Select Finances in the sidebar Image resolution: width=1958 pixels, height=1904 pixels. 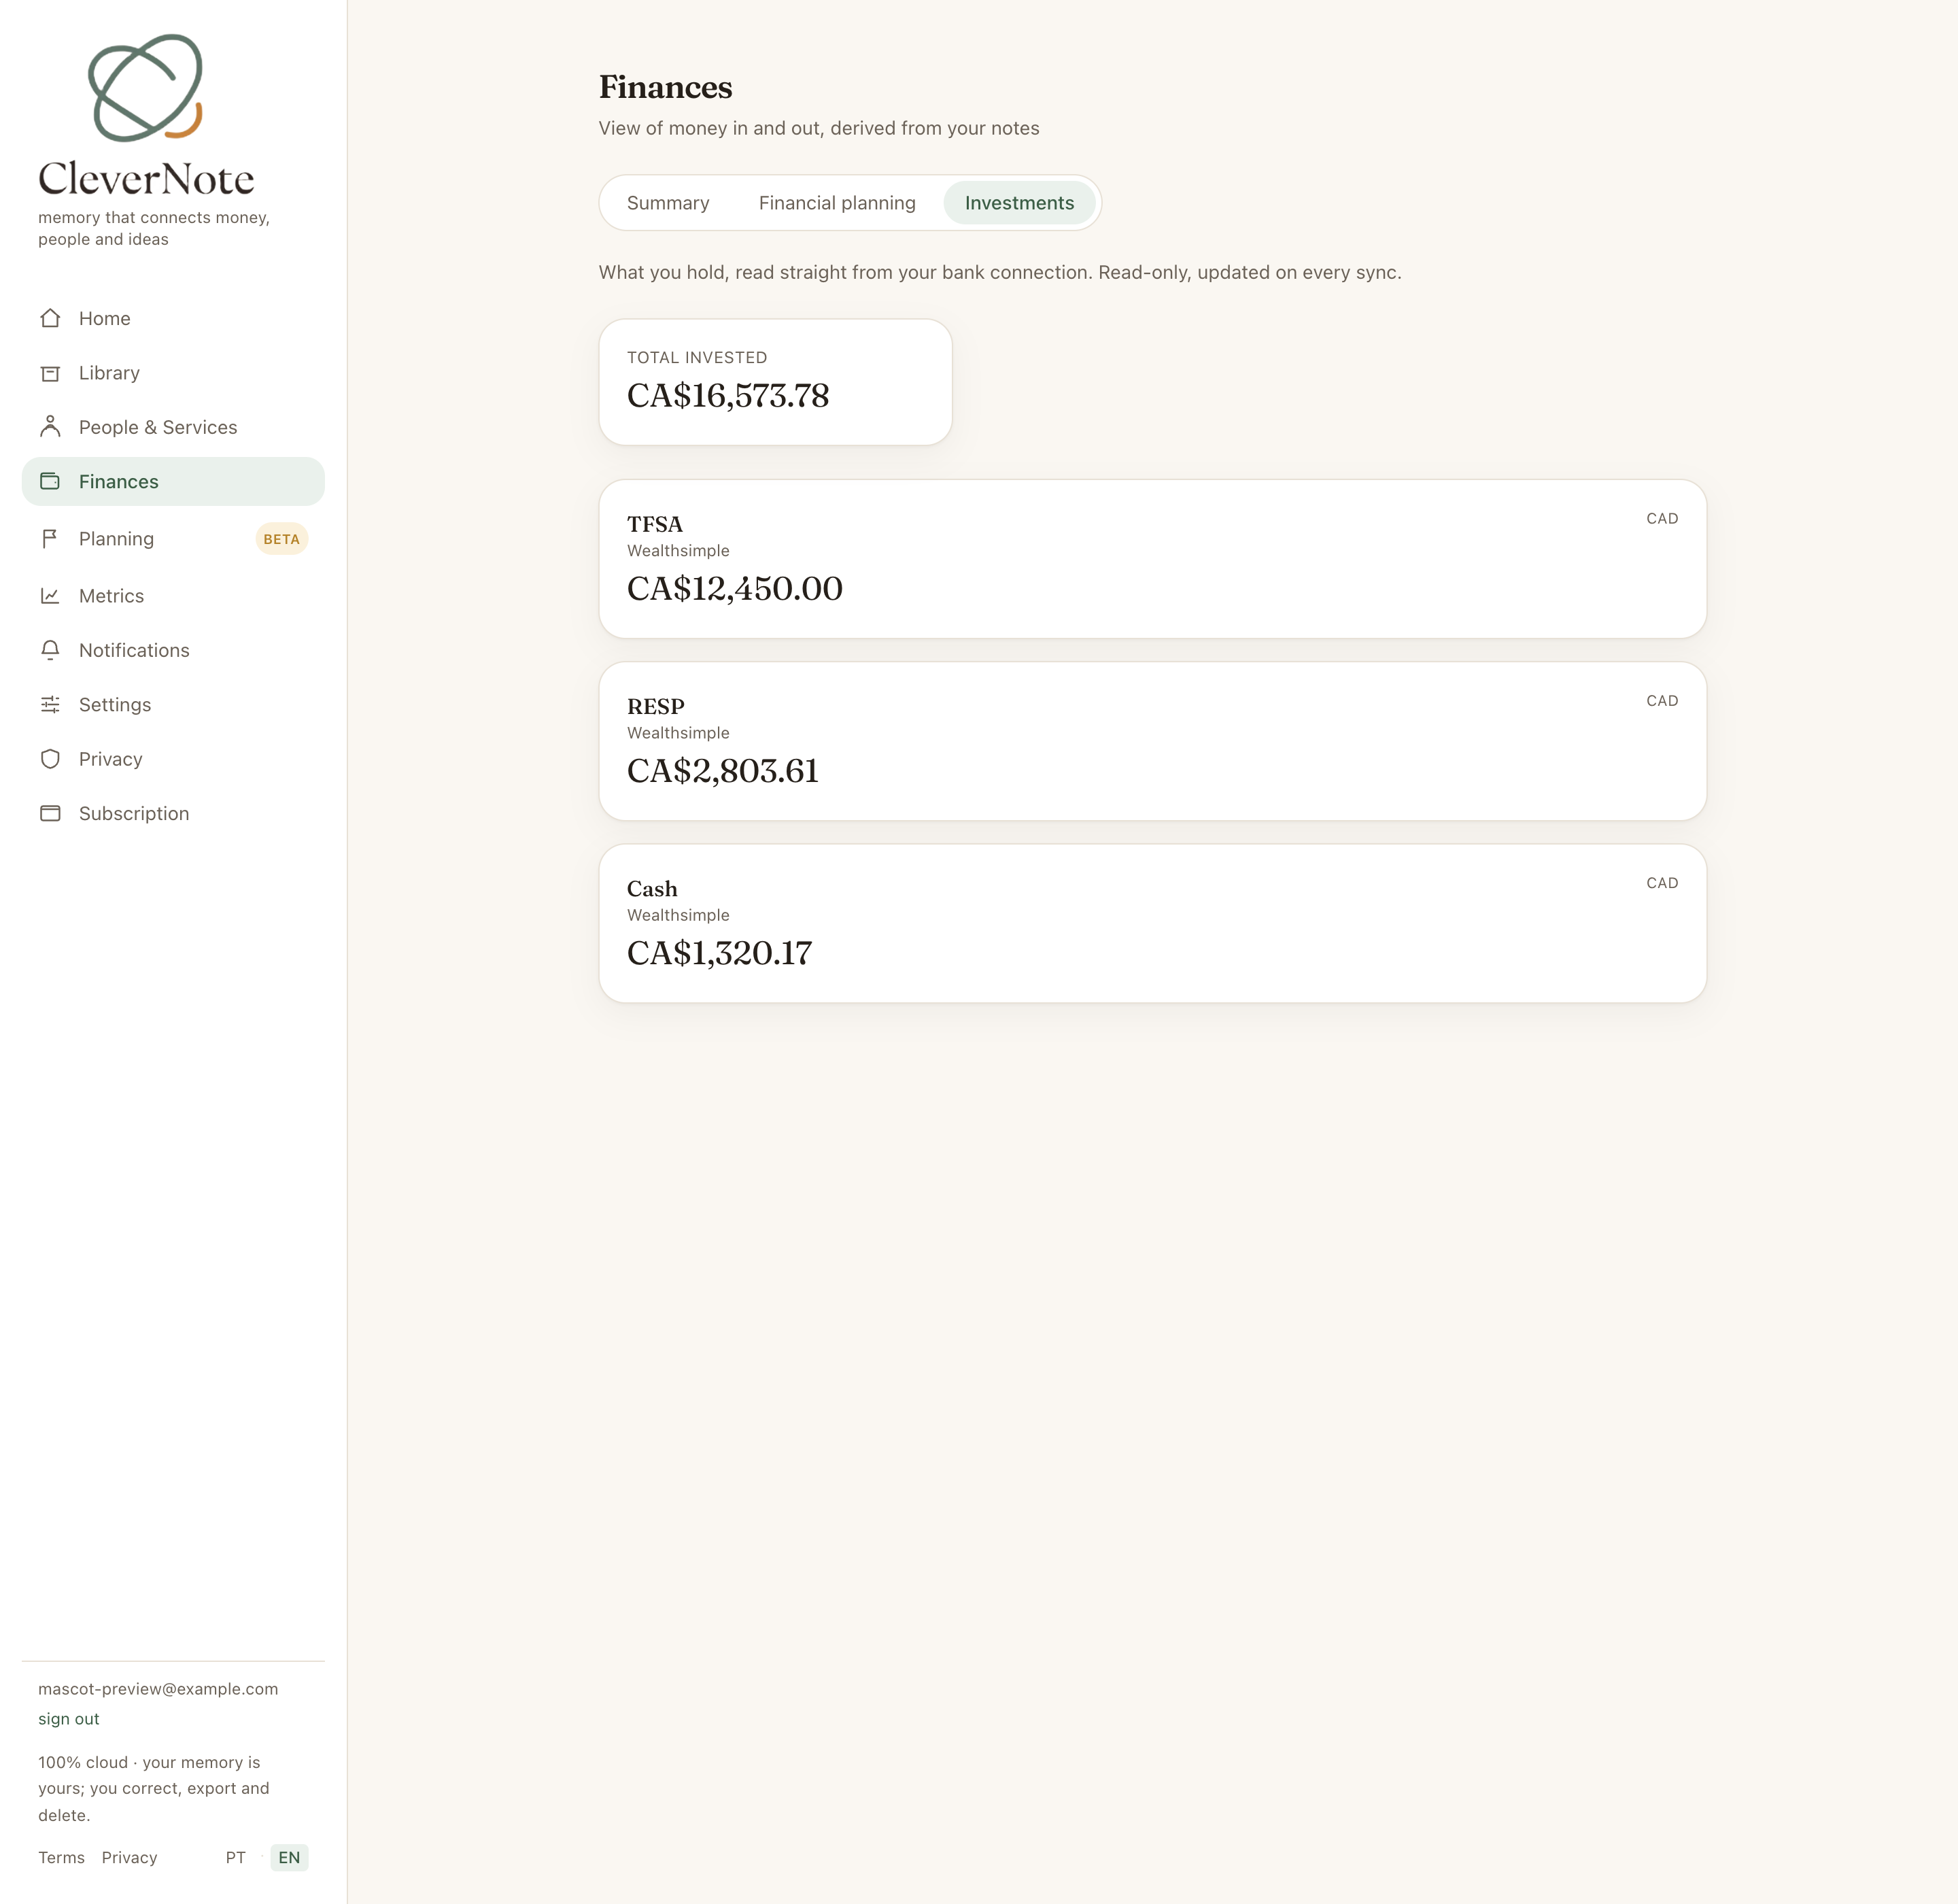(173, 482)
